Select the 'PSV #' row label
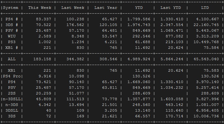 [x=12, y=30]
